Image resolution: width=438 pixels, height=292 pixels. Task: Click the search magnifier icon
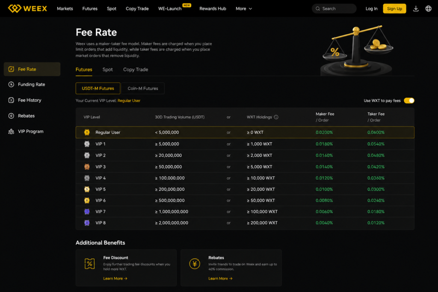[x=318, y=9]
